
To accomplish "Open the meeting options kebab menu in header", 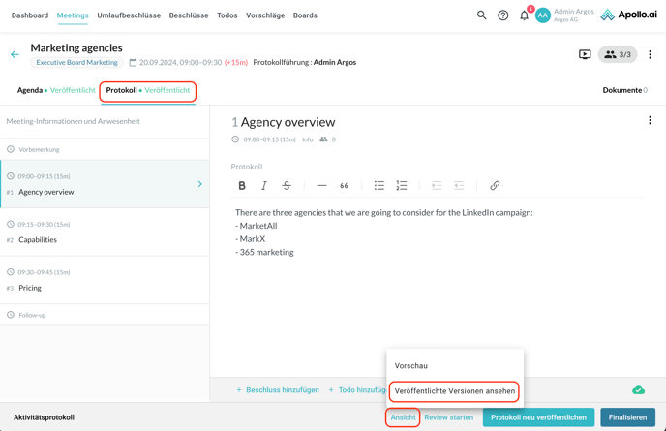I will (650, 55).
